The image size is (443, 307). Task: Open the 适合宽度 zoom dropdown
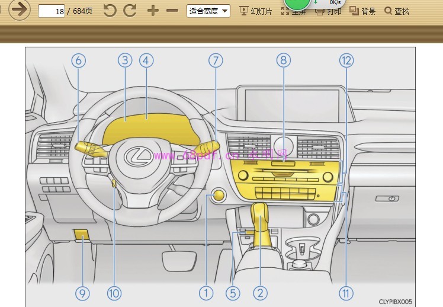(208, 11)
